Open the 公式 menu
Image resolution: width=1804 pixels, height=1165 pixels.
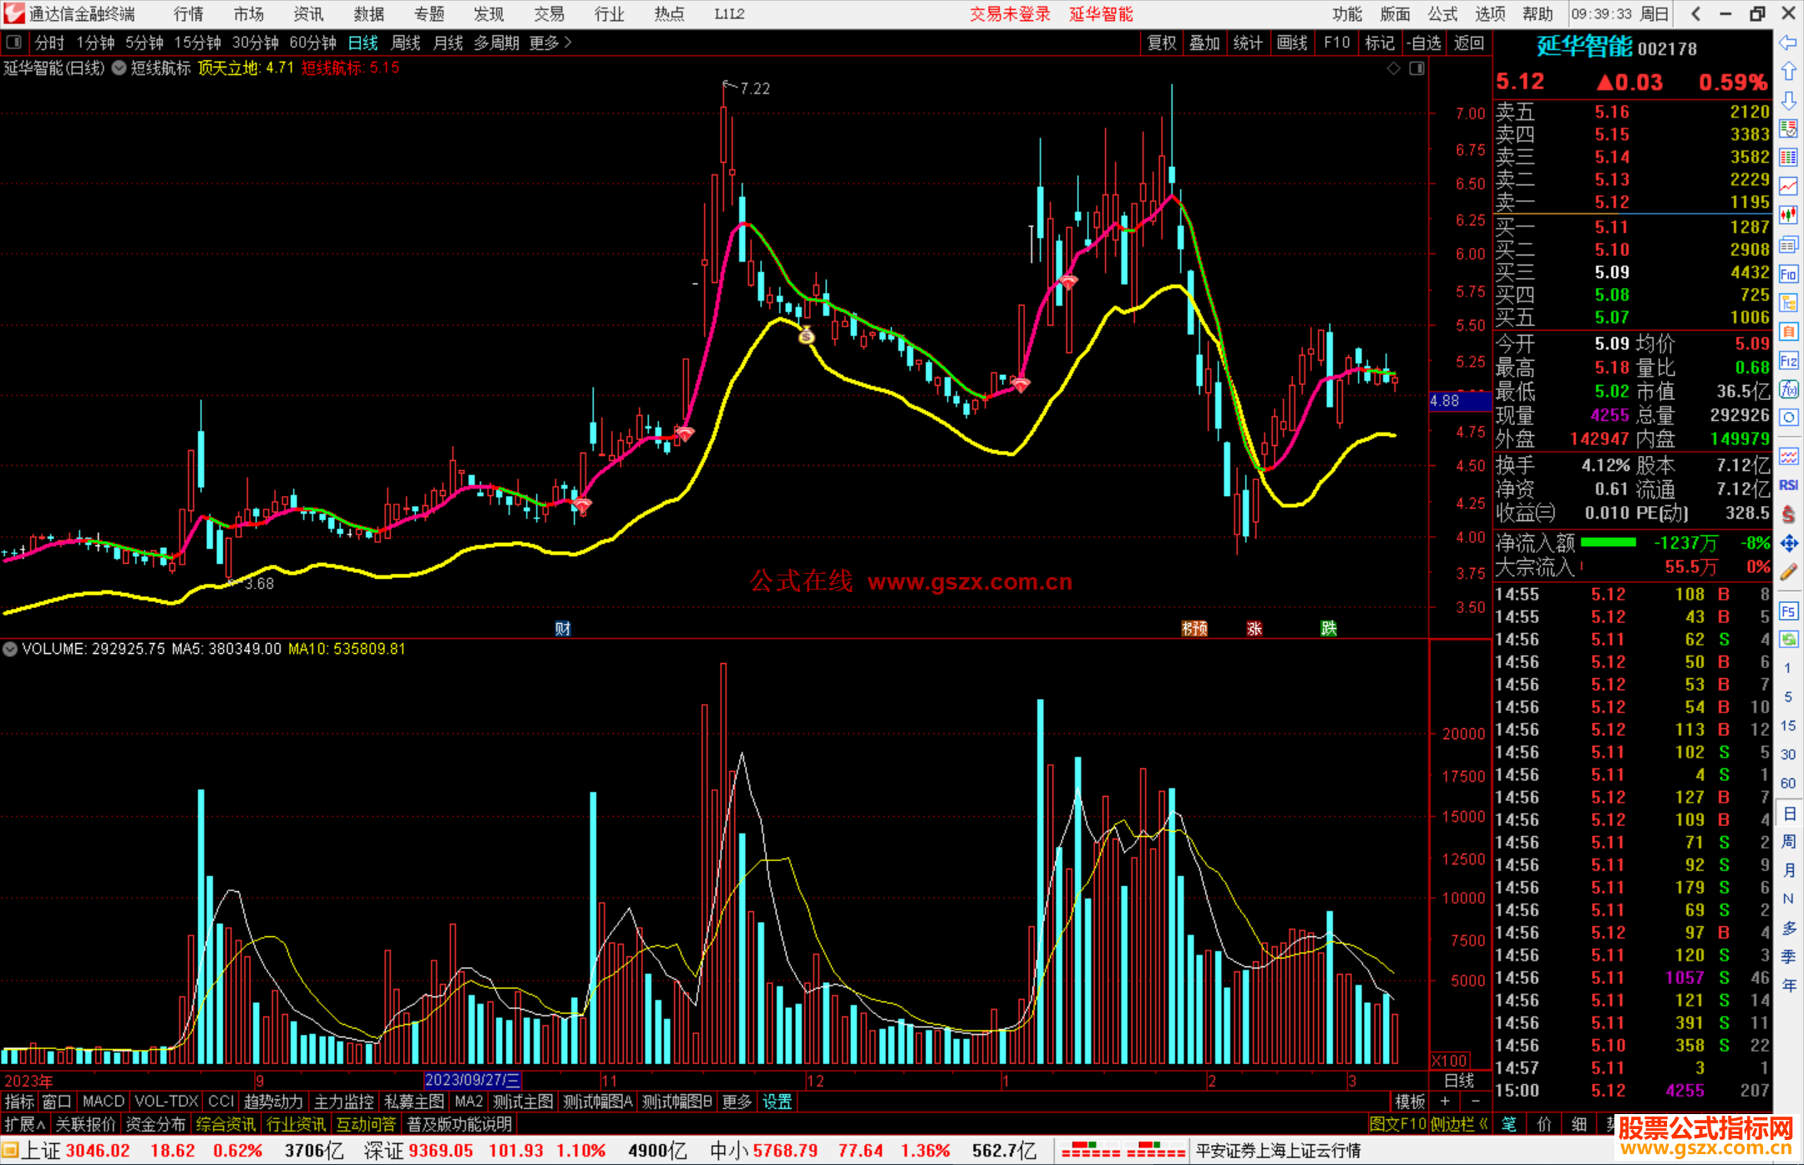point(1442,13)
